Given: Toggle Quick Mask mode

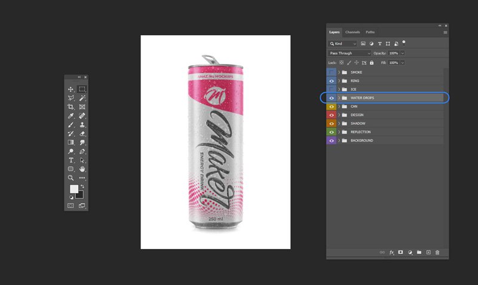Looking at the screenshot, I should (x=71, y=206).
